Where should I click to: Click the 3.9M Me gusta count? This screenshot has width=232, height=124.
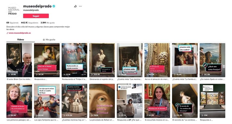47,23
